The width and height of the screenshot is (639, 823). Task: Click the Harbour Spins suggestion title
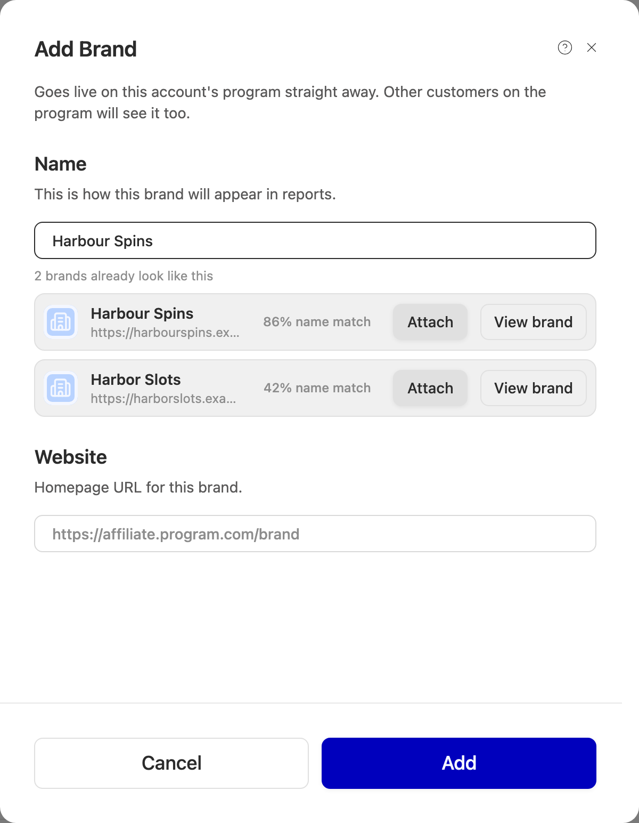point(142,313)
